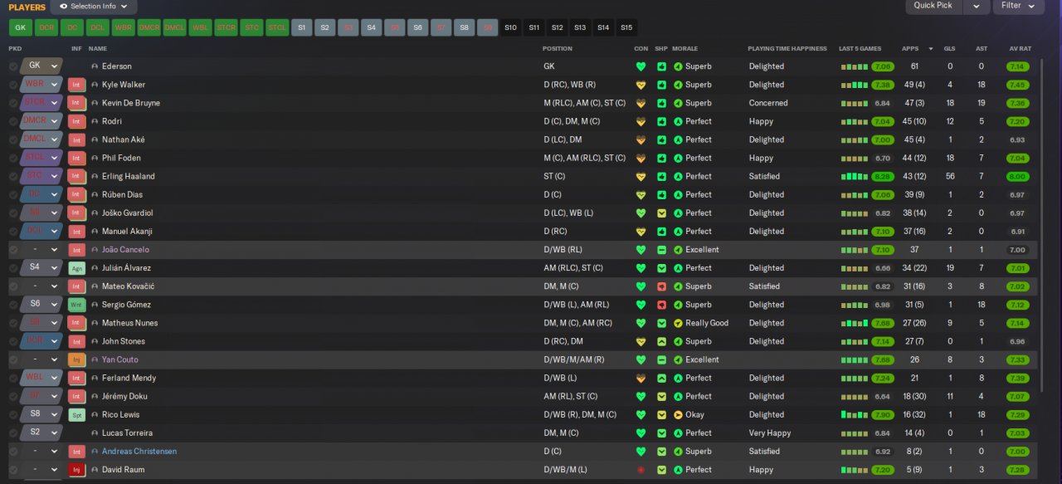Toggle the pick checkbox for Kyle Walker
The width and height of the screenshot is (1062, 484).
(13, 85)
